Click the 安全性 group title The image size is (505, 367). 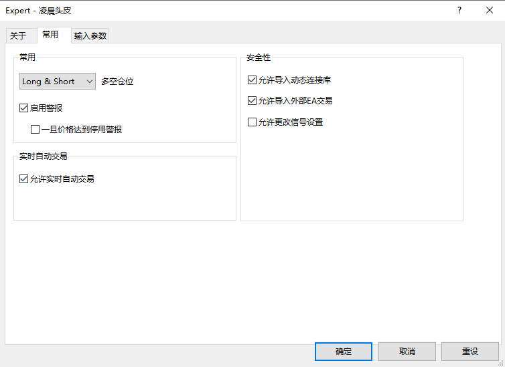259,57
